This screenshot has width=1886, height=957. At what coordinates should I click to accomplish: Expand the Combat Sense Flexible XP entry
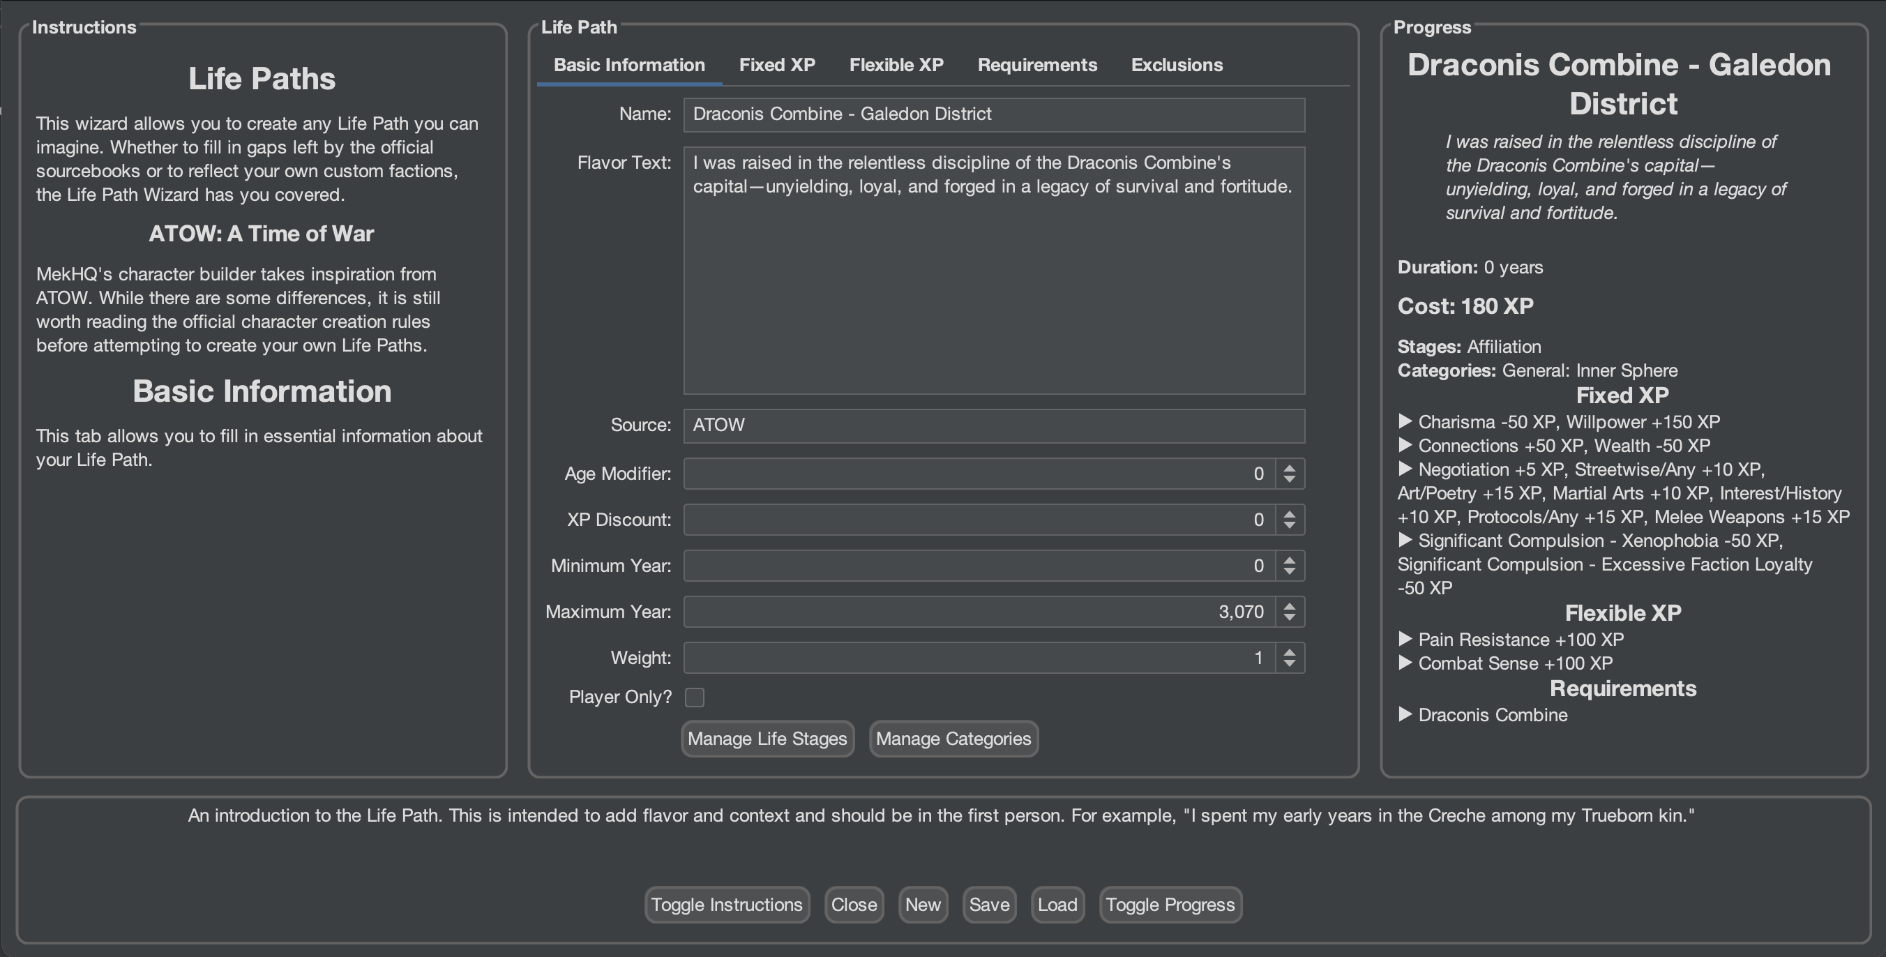click(1405, 663)
